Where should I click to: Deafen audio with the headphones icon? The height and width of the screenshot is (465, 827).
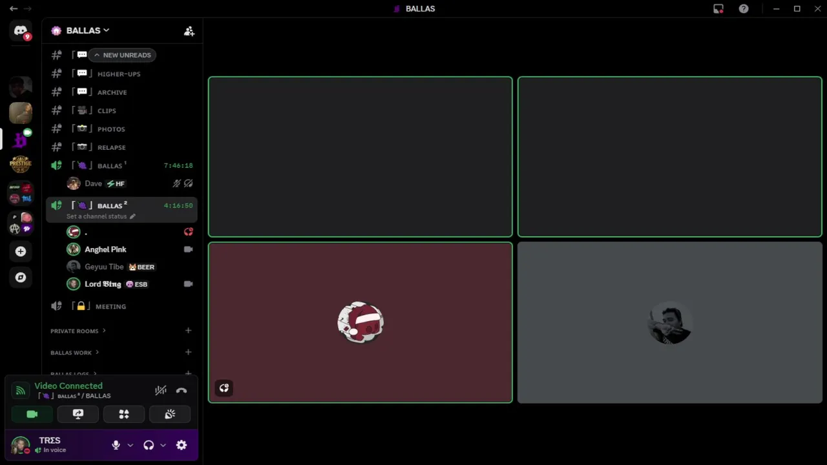tap(149, 445)
